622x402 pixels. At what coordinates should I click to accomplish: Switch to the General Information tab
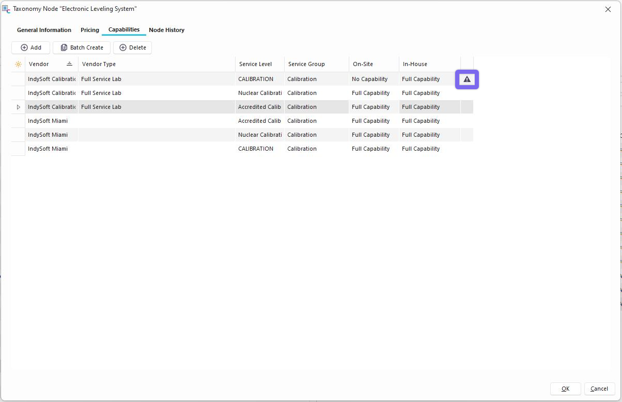(x=44, y=30)
